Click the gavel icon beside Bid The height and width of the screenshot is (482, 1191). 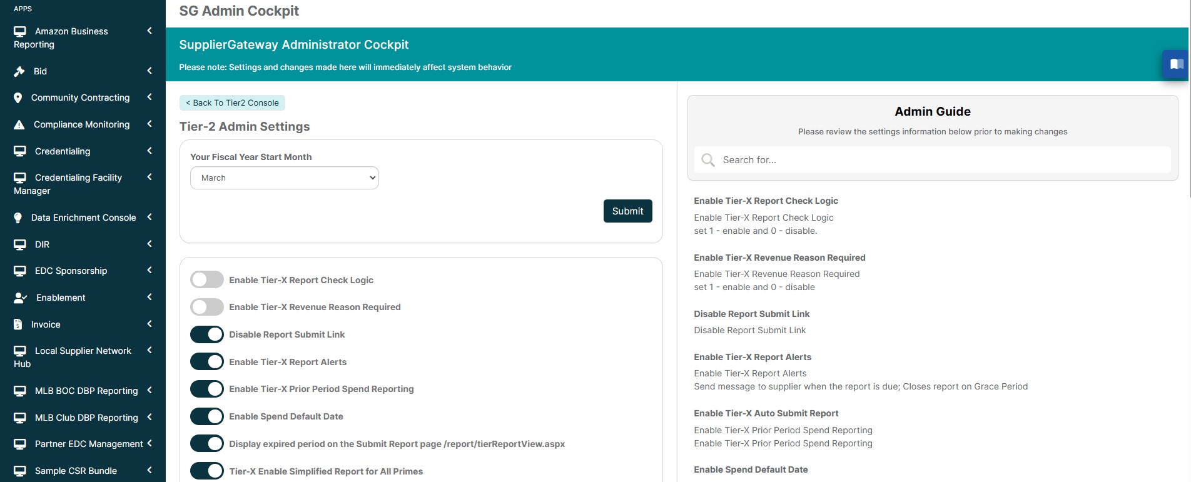tap(19, 71)
